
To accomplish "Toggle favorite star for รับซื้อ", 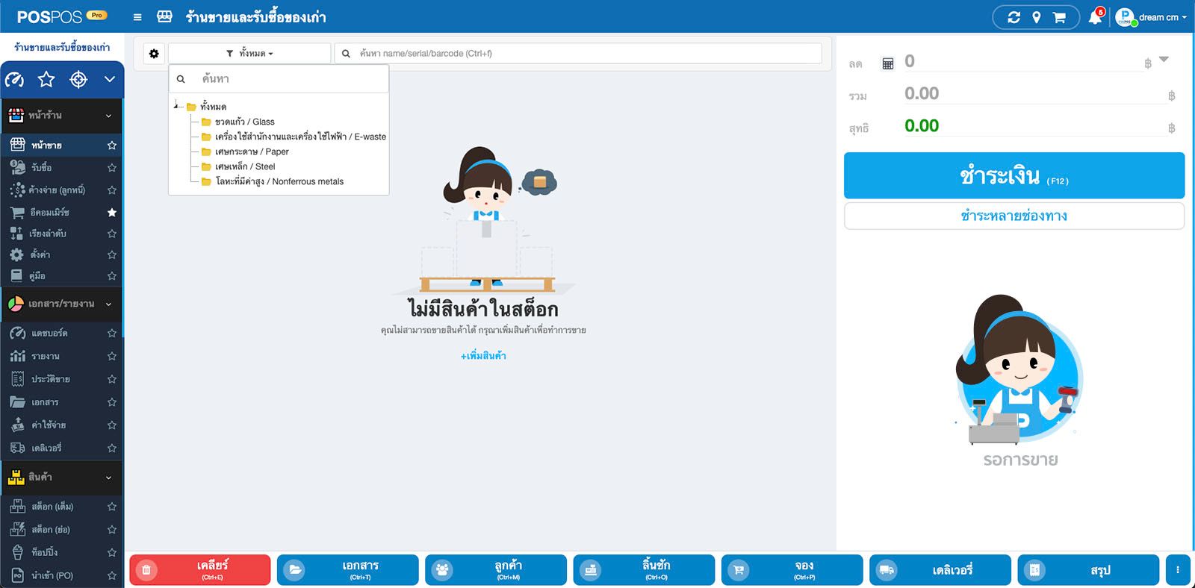I will pos(112,167).
